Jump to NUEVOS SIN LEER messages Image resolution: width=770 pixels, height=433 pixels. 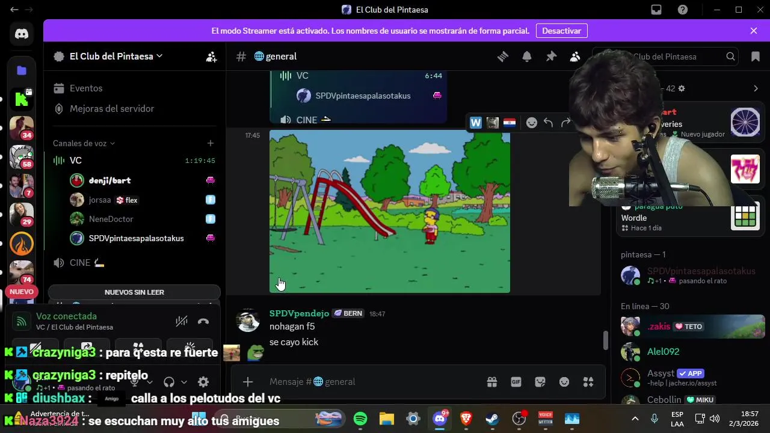(134, 292)
